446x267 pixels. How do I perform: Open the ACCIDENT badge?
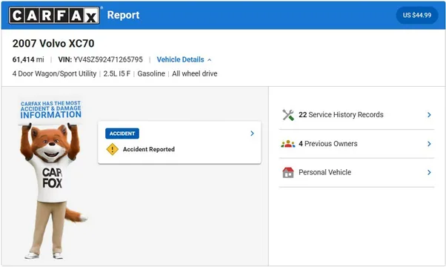pos(122,133)
